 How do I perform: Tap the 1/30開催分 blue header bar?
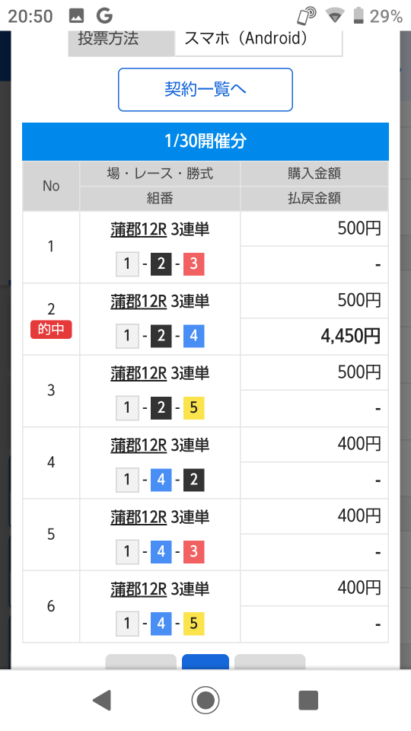tap(205, 142)
